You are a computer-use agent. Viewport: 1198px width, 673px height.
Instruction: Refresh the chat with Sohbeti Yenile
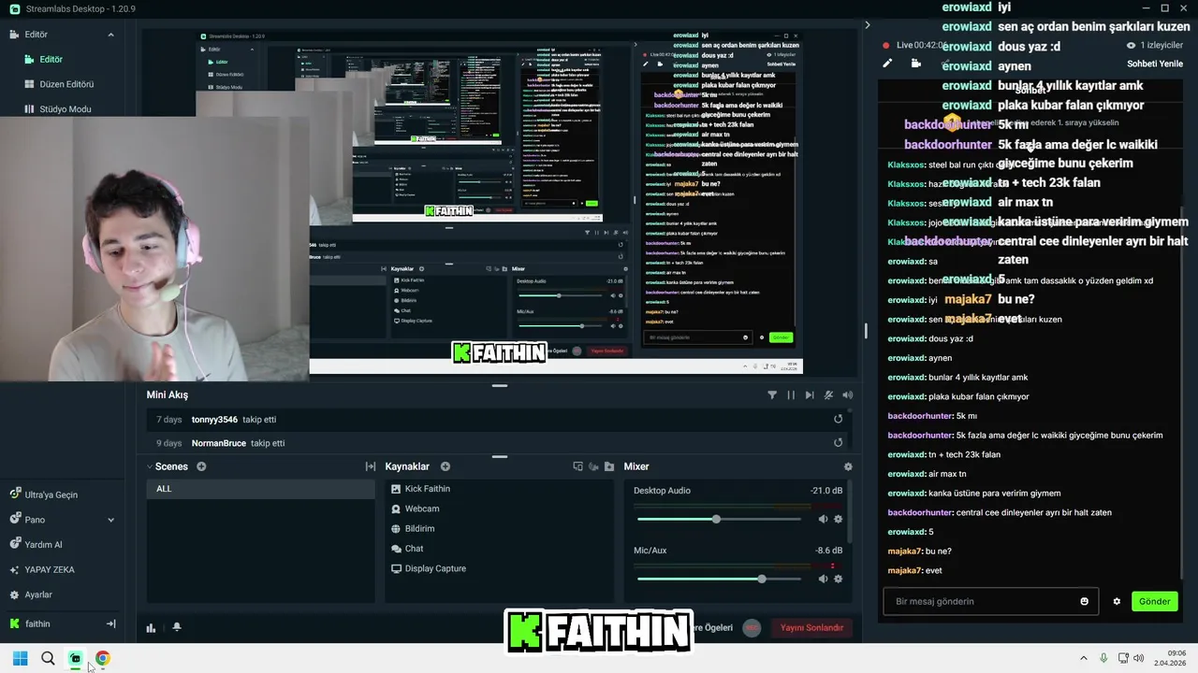pos(1155,64)
